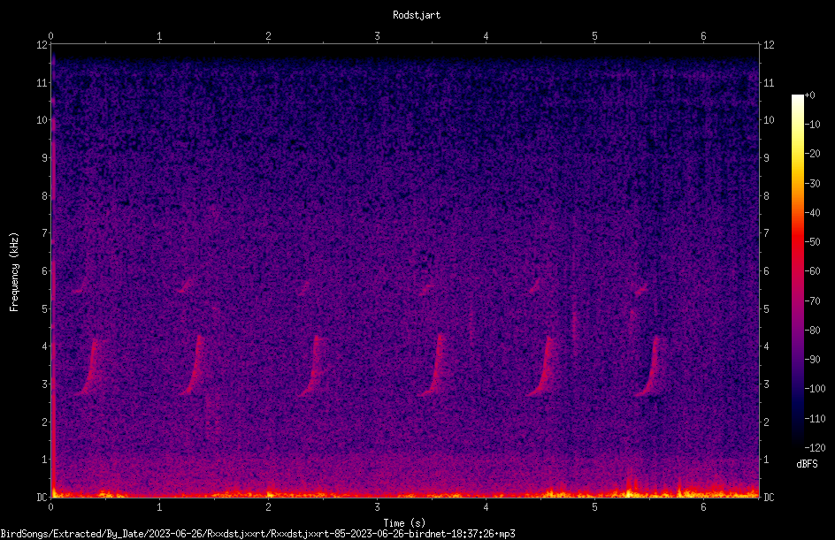Click the 'Time (s)' axis label
The image size is (835, 540).
point(404,523)
